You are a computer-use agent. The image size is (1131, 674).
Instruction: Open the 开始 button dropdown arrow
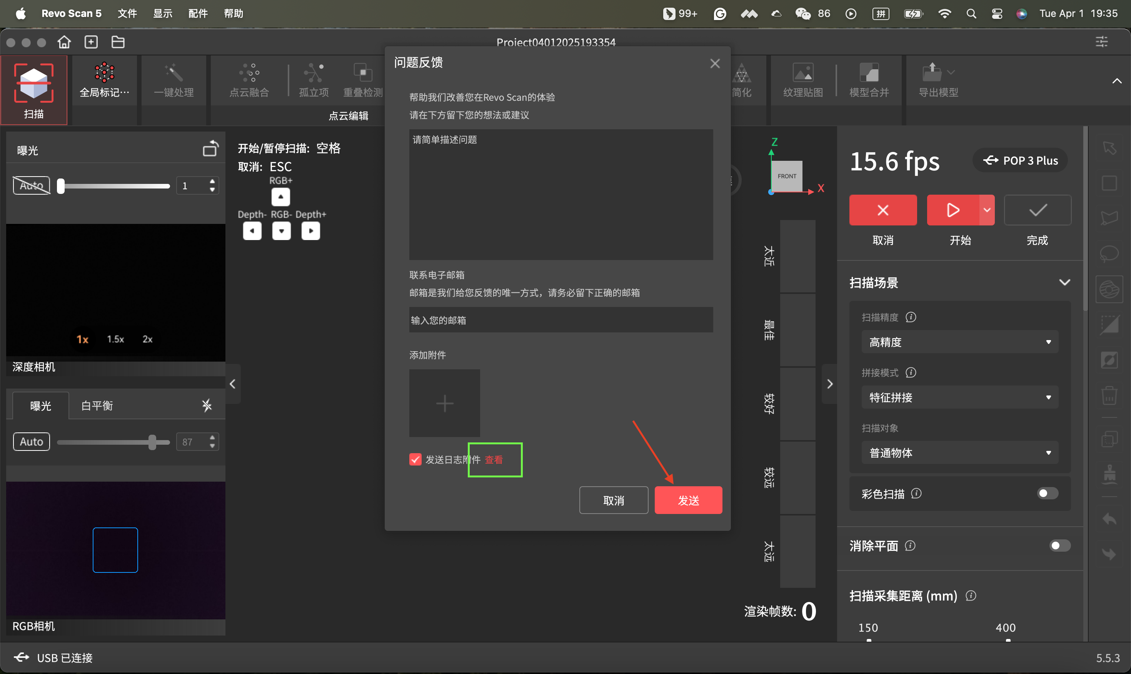987,210
